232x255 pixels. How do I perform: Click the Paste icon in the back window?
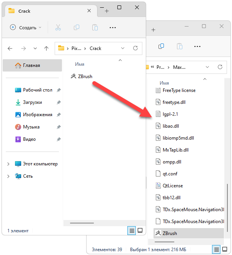(180, 46)
